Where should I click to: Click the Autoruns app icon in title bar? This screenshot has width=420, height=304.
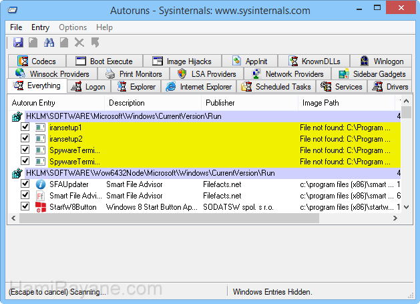[x=12, y=10]
